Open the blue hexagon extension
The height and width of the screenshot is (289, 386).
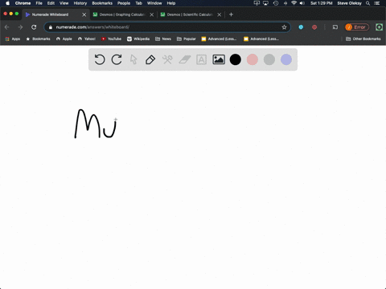point(301,27)
